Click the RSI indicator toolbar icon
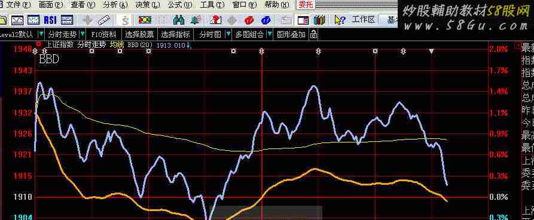This screenshot has height=220, width=534. [50, 20]
